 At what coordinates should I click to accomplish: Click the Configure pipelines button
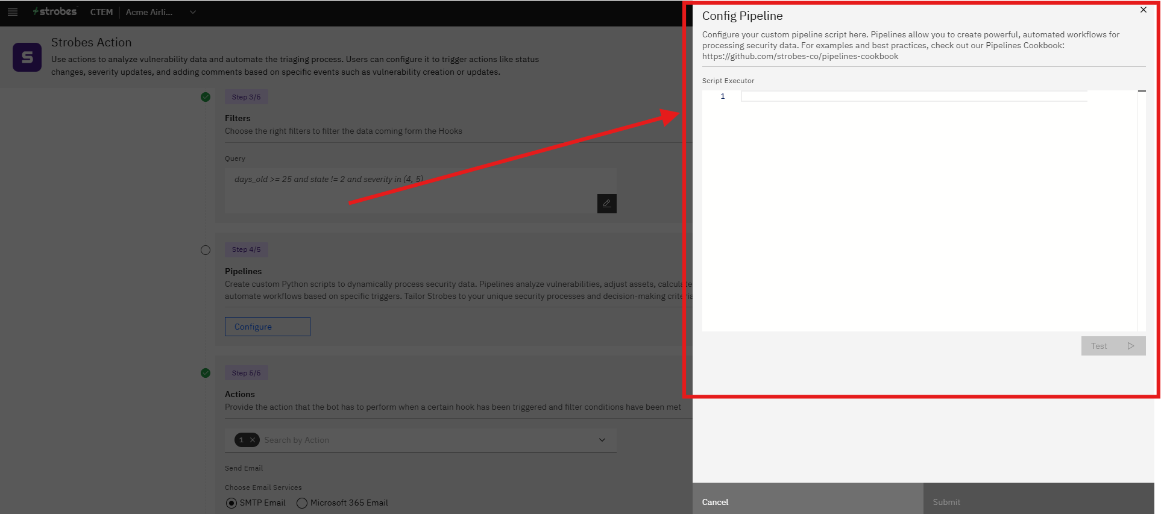(x=268, y=327)
